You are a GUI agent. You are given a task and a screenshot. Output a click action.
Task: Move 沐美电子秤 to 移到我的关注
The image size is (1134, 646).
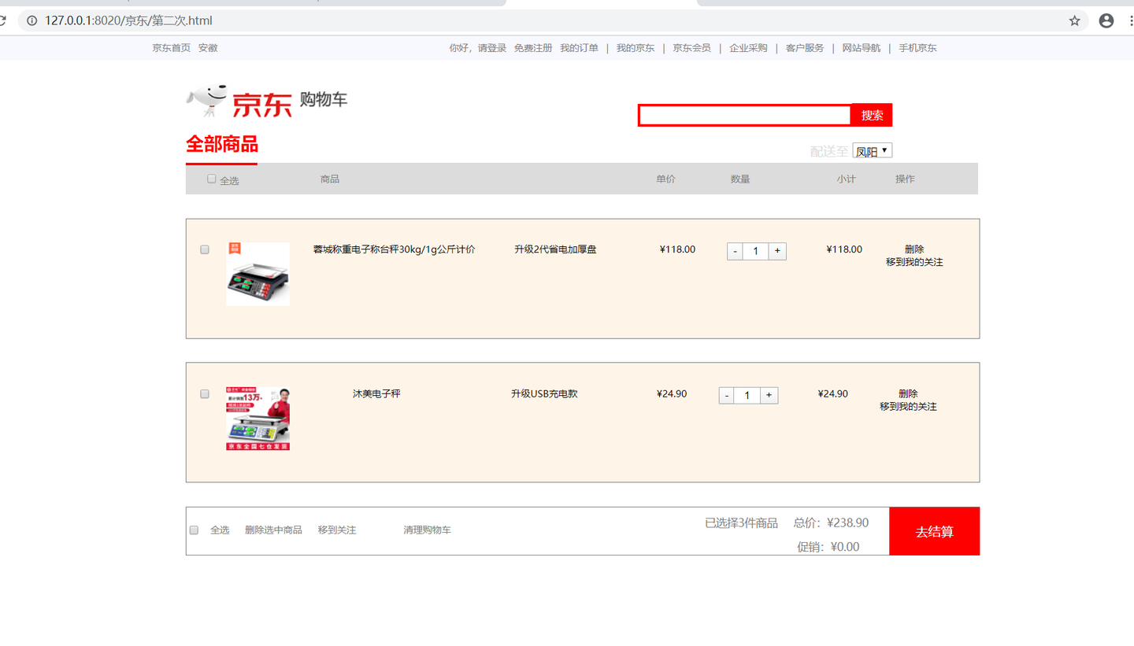908,406
